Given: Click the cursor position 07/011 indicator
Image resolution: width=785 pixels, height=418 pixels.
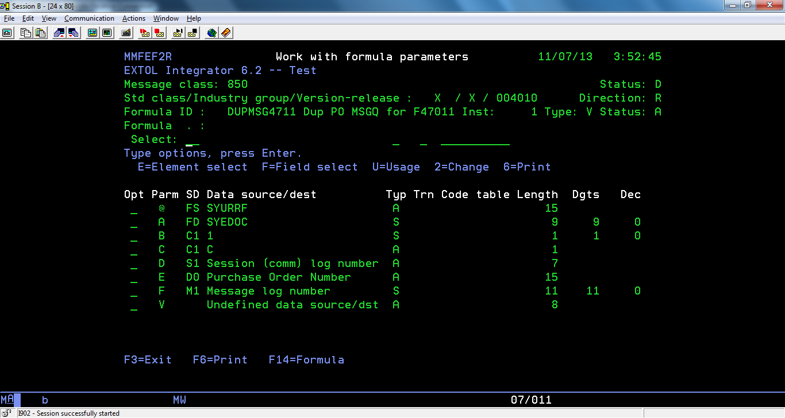Looking at the screenshot, I should [x=531, y=400].
